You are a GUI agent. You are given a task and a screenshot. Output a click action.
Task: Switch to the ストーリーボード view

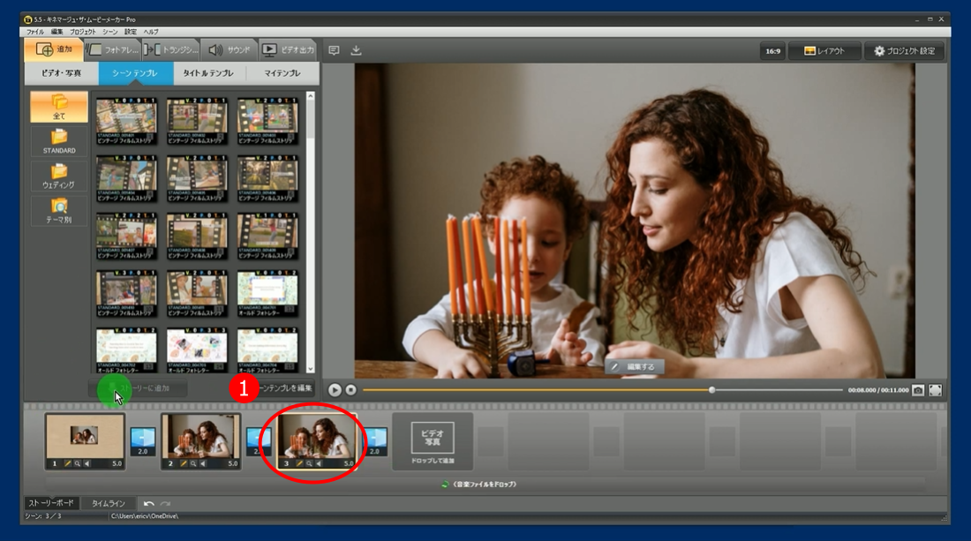51,503
